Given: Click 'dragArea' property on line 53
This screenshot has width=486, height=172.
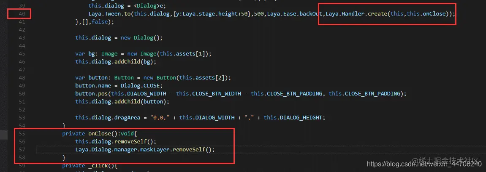Looking at the screenshot, I should pos(127,118).
